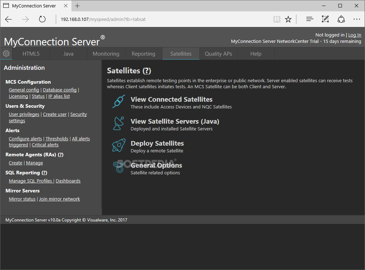
Task: Open General Options heading
Action: click(x=156, y=165)
